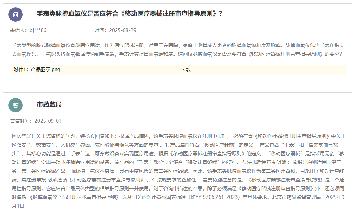Click the teal 答 answer icon
The height and width of the screenshot is (224, 358).
coord(15,105)
